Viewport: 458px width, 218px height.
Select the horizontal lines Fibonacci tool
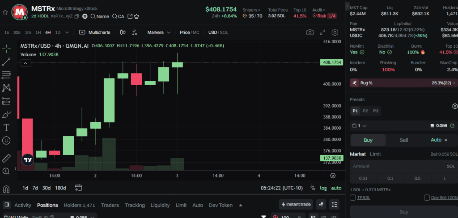click(6, 75)
